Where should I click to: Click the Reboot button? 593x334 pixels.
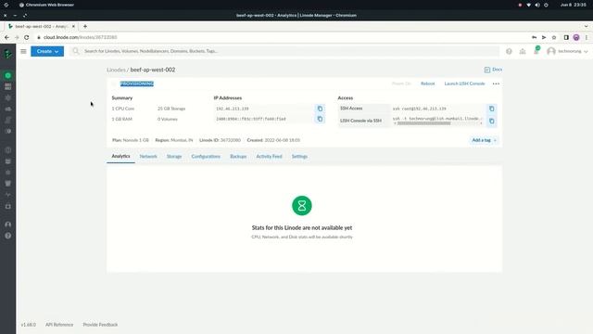pyautogui.click(x=428, y=83)
